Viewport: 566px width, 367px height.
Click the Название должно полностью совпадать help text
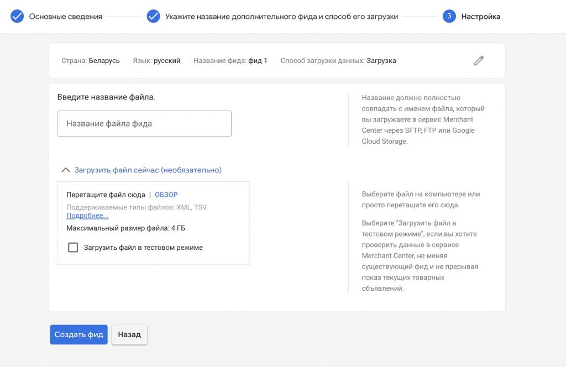click(x=423, y=119)
